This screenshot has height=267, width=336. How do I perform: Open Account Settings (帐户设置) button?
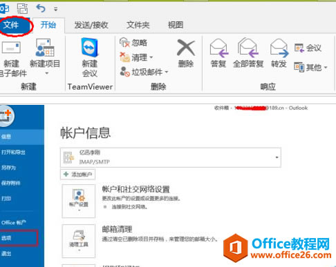79,201
